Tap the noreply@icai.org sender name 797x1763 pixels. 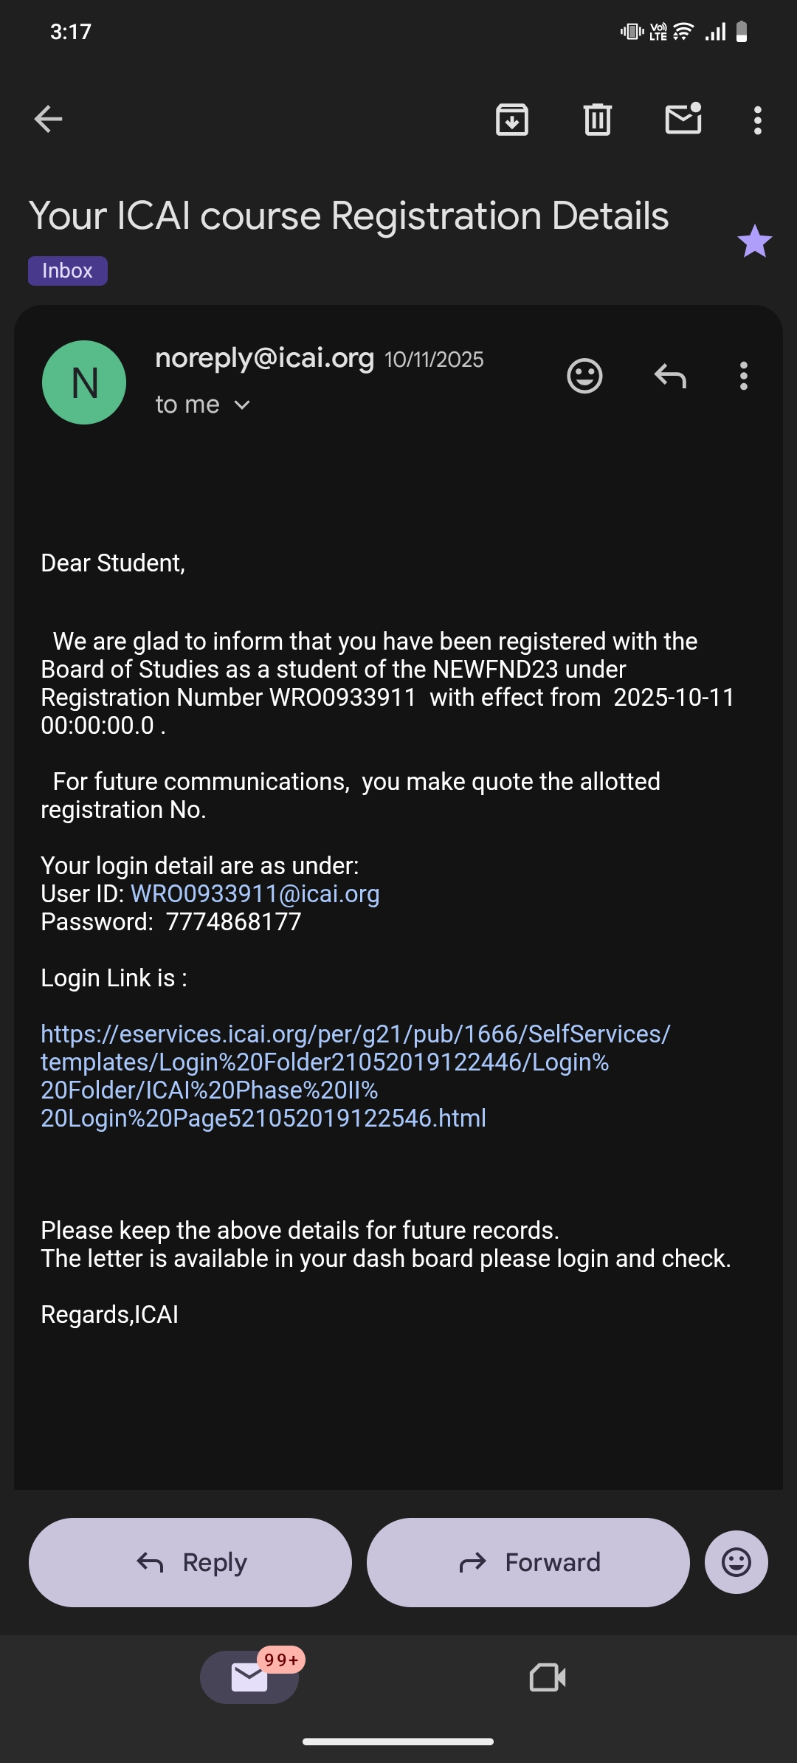coord(264,358)
